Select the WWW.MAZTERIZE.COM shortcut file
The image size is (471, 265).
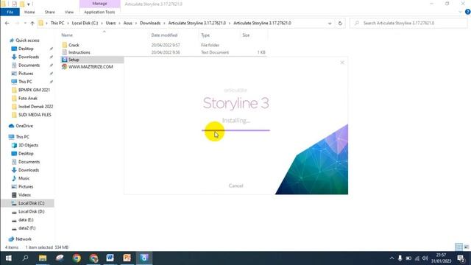(91, 67)
